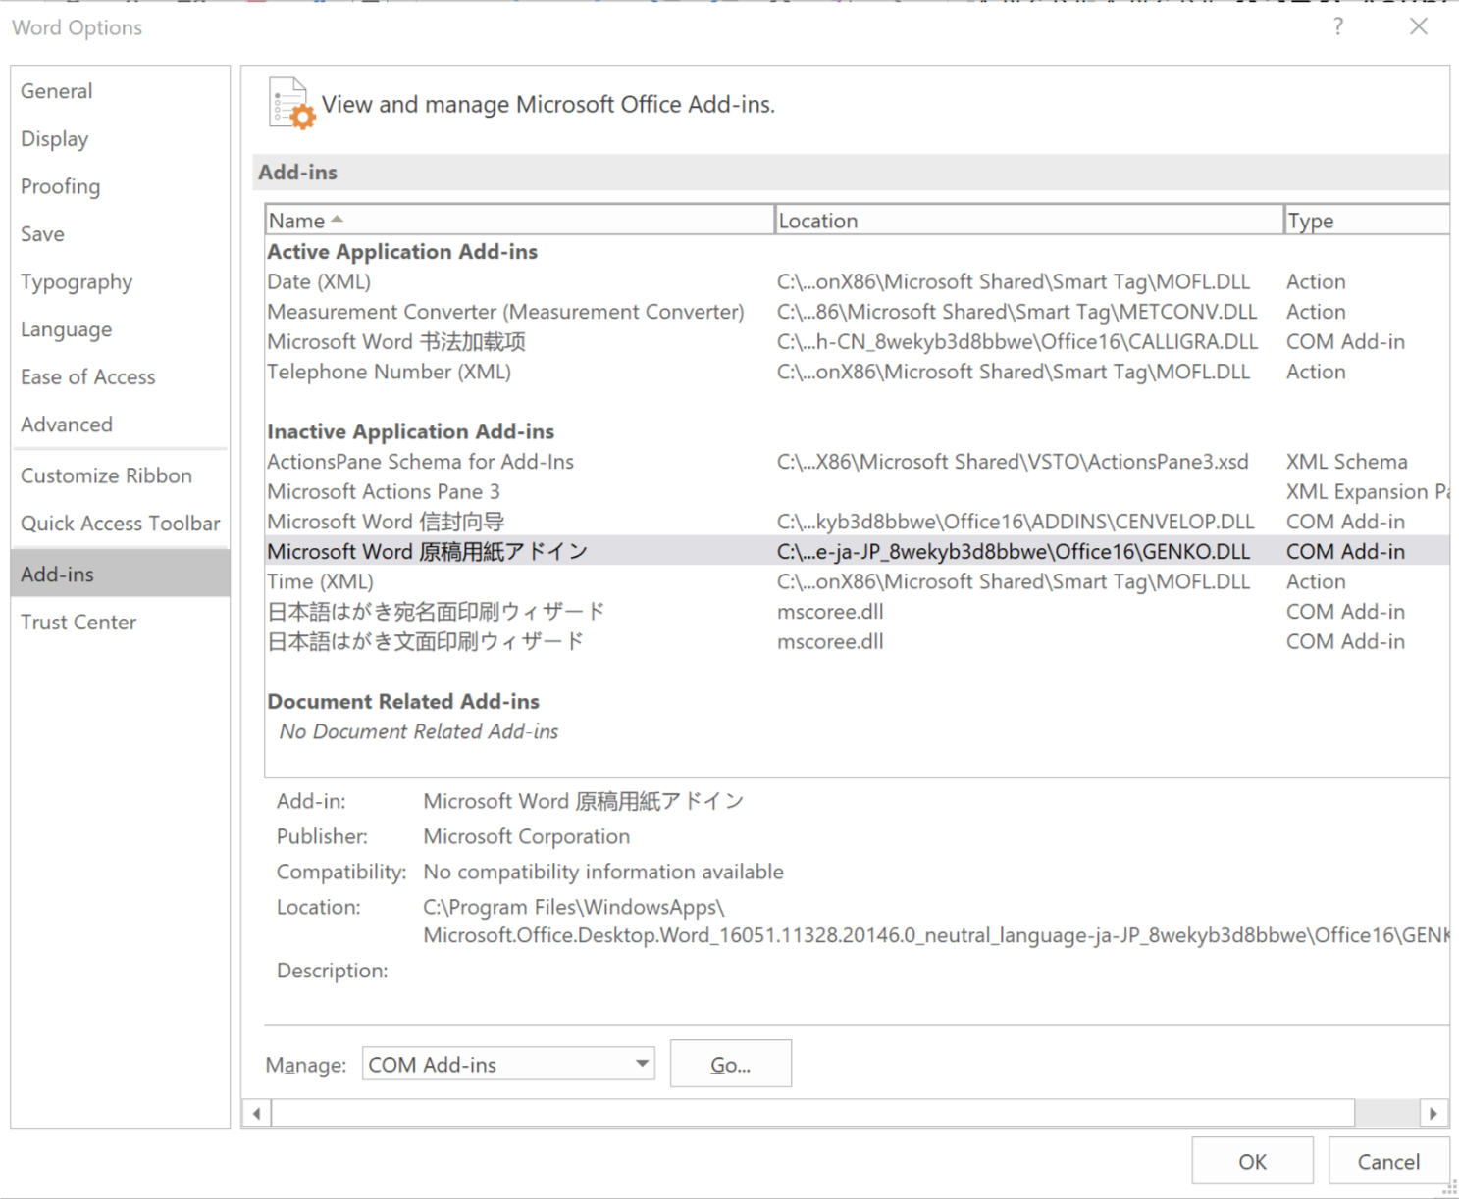Open the Display options category
Screen dimensions: 1459x1199
click(121, 139)
